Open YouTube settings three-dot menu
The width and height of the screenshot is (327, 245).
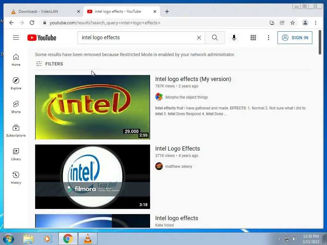[268, 38]
